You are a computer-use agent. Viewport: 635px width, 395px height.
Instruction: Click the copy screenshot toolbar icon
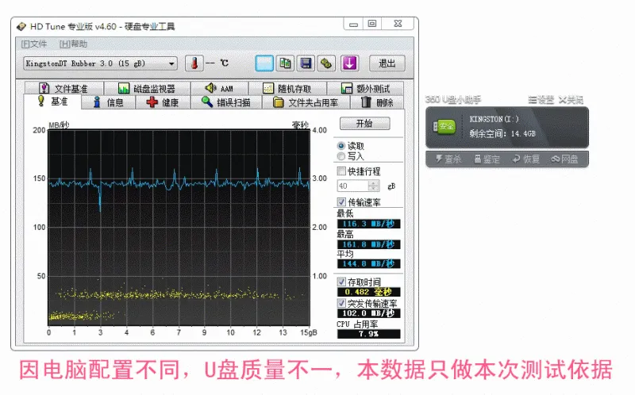coord(285,63)
